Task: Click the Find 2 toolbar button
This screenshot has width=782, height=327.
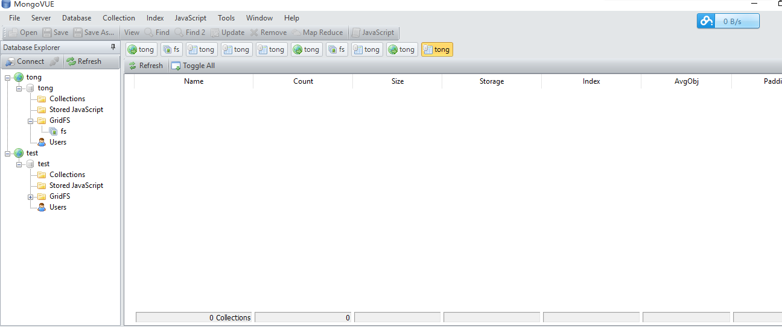Action: pyautogui.click(x=190, y=33)
